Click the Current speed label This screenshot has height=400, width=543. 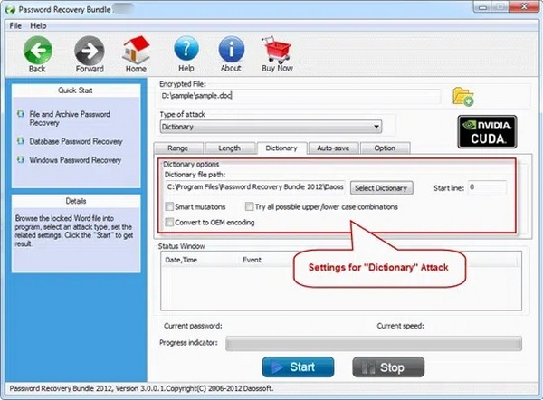(x=400, y=326)
